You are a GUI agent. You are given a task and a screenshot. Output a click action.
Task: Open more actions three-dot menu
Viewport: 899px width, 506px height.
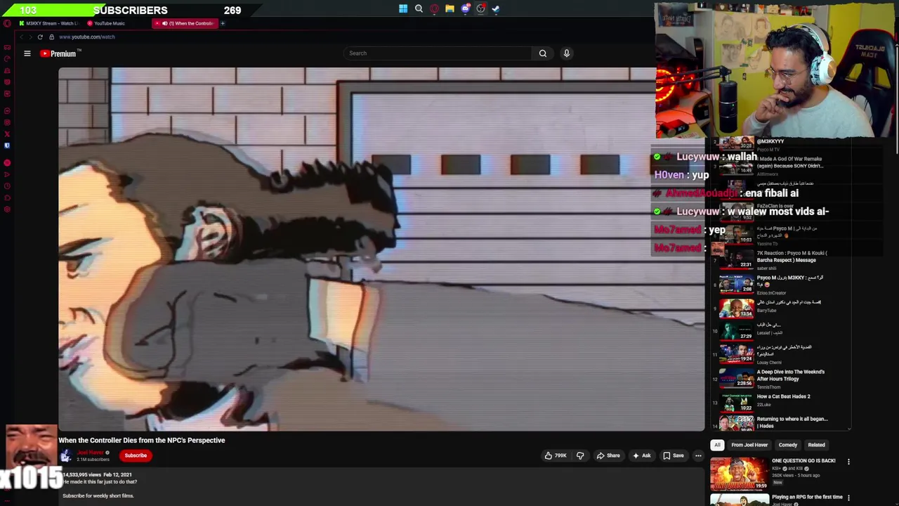point(698,455)
